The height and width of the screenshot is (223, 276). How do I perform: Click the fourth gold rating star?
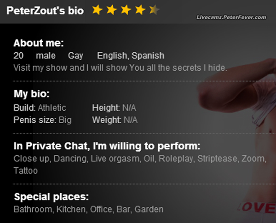(140, 10)
